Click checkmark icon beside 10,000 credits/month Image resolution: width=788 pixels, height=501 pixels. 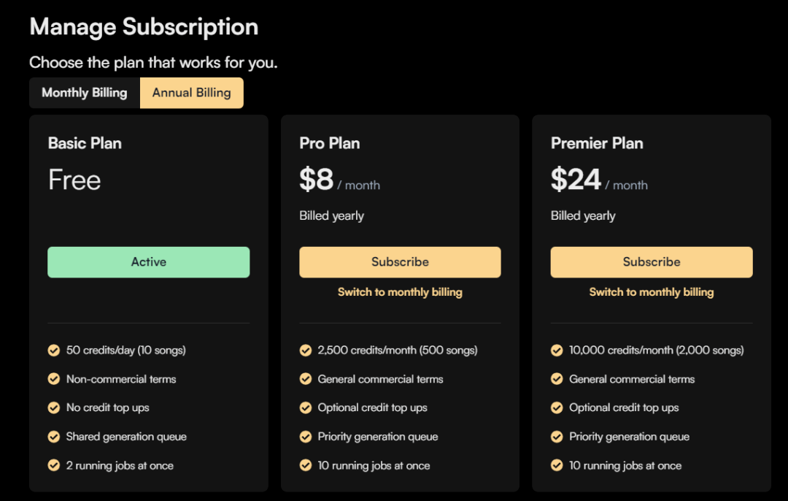click(557, 351)
